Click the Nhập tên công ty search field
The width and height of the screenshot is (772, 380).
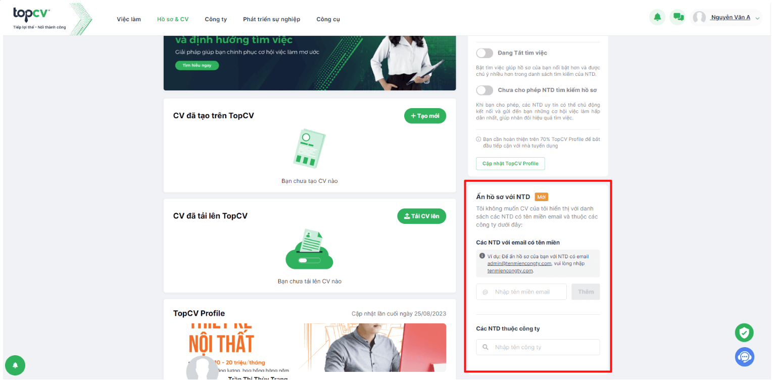point(538,347)
